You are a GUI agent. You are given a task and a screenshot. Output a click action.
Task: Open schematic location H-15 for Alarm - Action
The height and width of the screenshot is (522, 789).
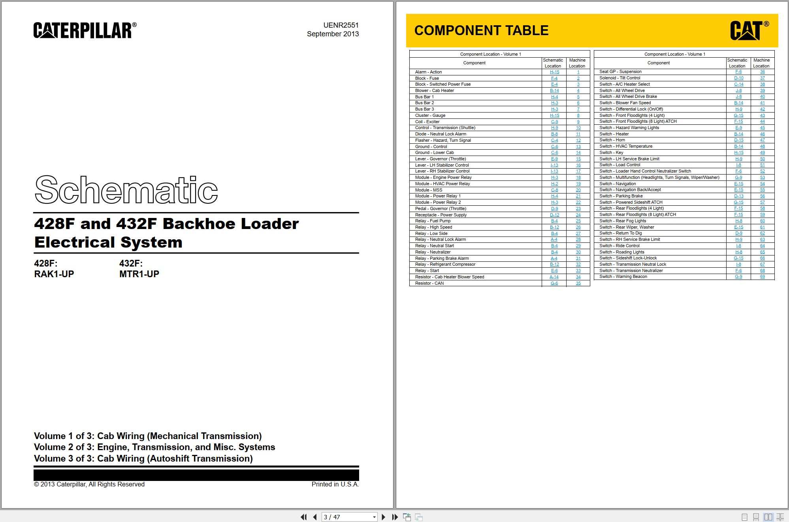(554, 72)
